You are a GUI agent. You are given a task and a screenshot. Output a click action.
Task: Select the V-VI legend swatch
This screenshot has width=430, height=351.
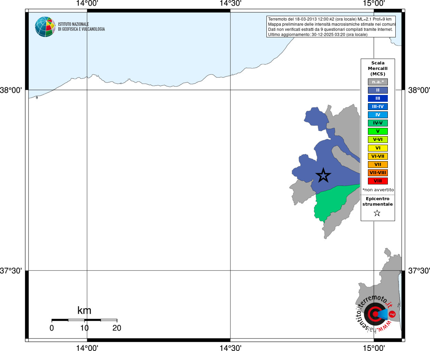pos(378,140)
